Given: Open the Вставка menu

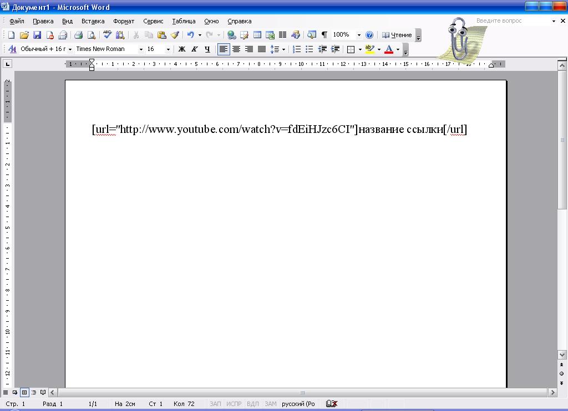Looking at the screenshot, I should point(93,21).
